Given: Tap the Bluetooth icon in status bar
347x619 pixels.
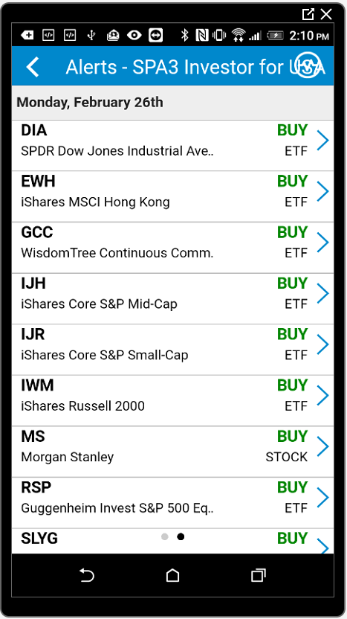Looking at the screenshot, I should click(x=184, y=35).
